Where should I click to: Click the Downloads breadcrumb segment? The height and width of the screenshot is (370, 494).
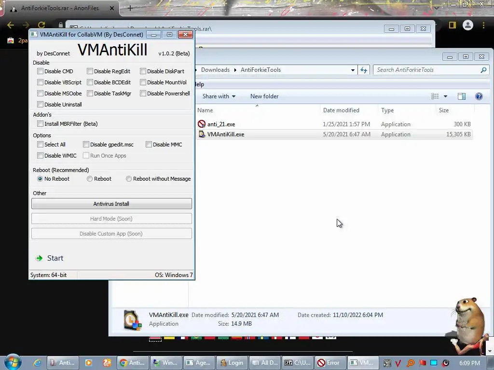pyautogui.click(x=215, y=70)
